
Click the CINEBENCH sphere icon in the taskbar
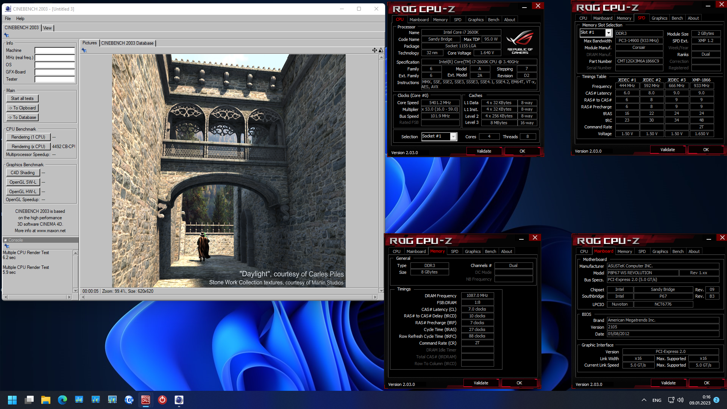click(x=179, y=400)
